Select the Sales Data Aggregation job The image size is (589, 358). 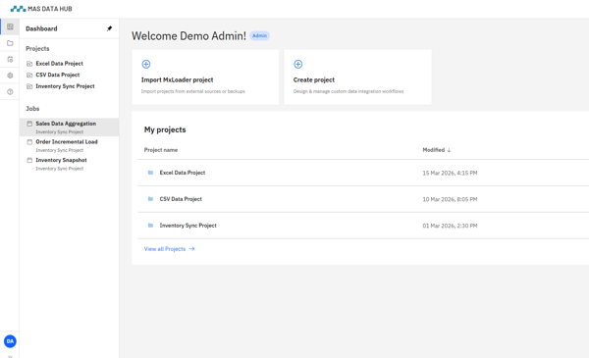coord(70,128)
